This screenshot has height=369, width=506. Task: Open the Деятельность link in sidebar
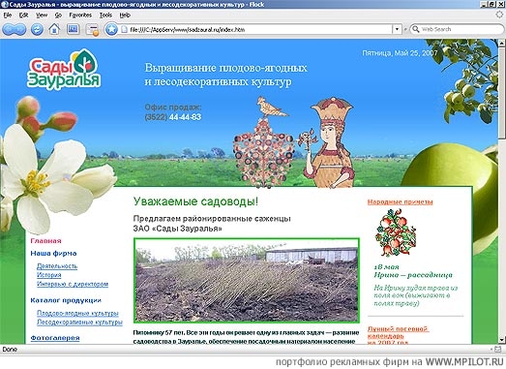[57, 266]
